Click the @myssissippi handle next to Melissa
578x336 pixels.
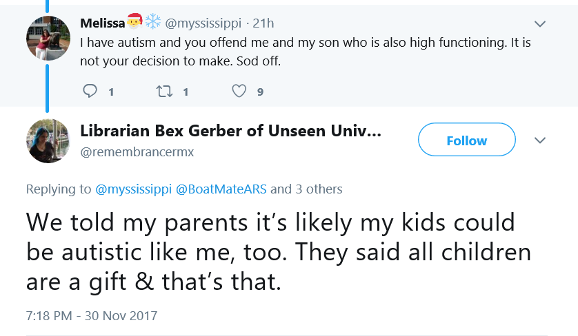pyautogui.click(x=203, y=23)
